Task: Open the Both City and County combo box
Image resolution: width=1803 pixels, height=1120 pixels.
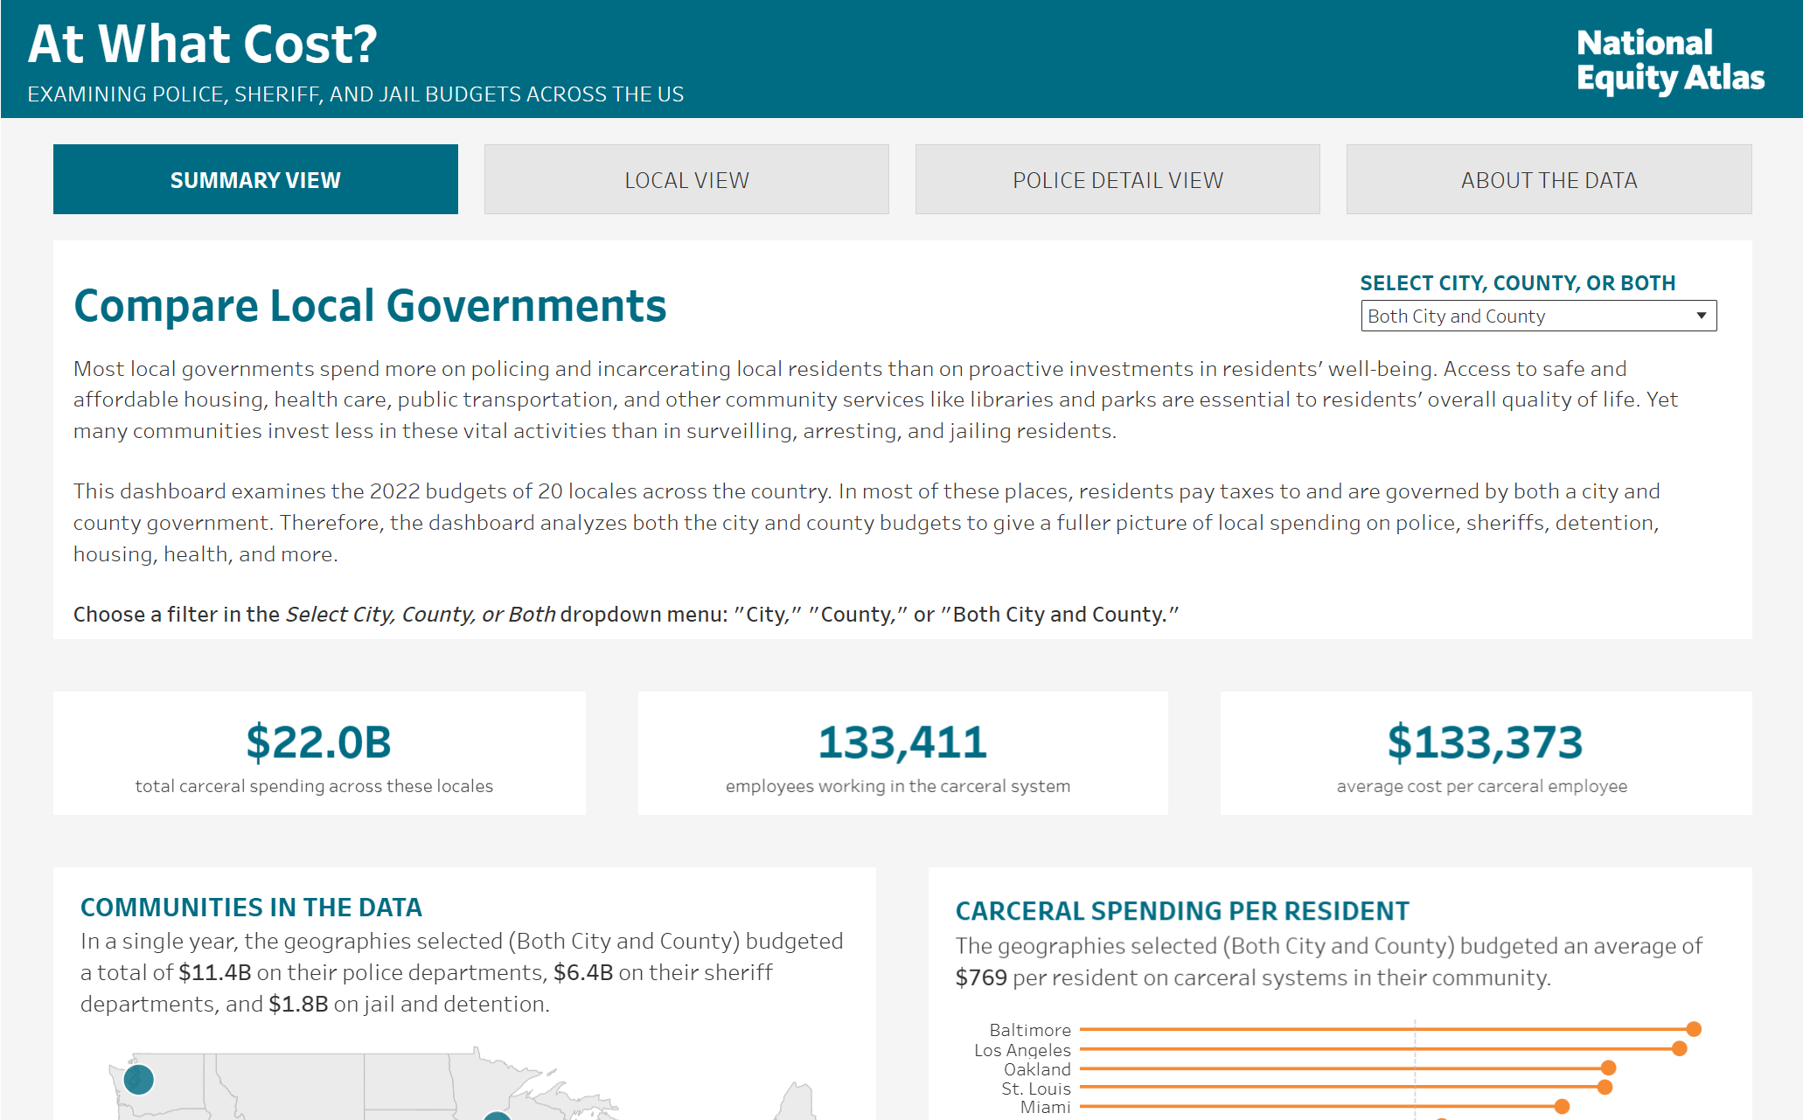Action: click(x=1521, y=316)
